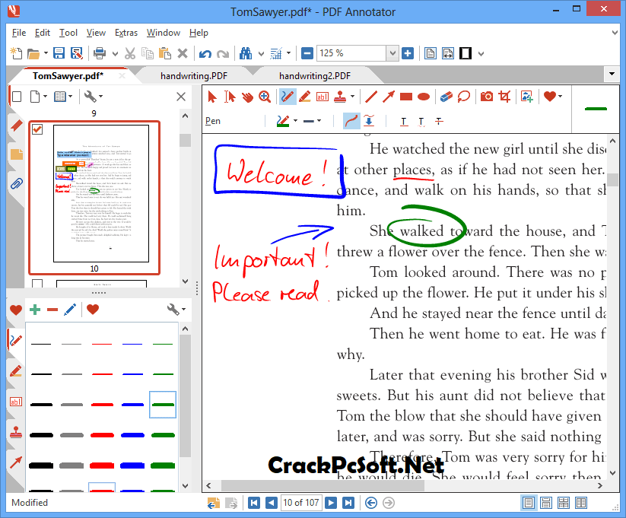Pick the Line drawing tool
Image resolution: width=626 pixels, height=518 pixels.
371,97
